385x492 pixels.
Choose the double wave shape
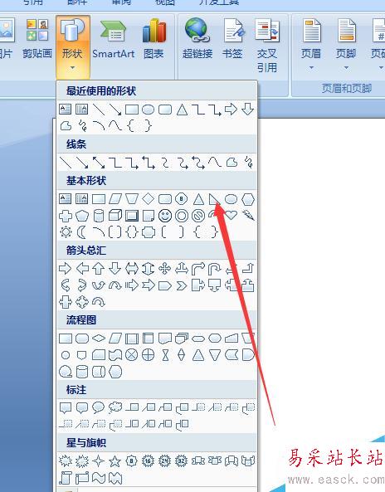click(115, 478)
